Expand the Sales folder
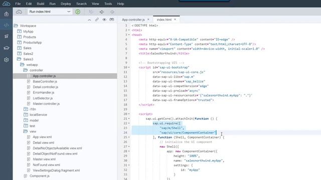 [x=19, y=48]
